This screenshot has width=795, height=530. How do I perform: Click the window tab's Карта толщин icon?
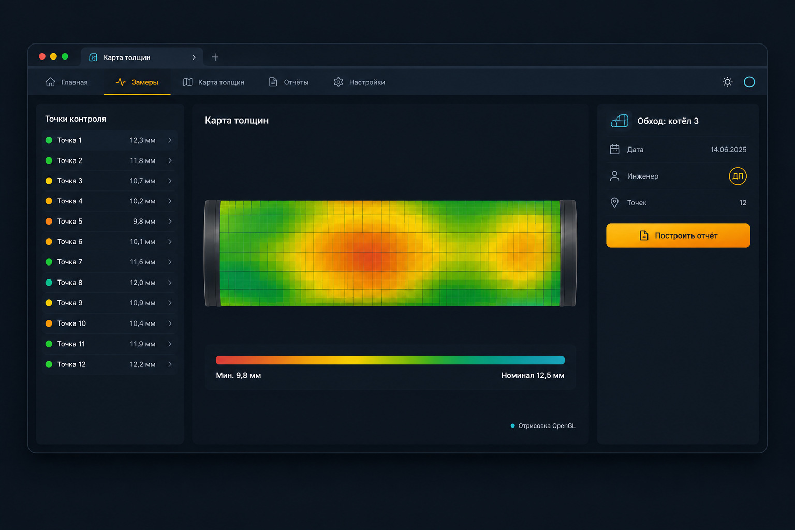pyautogui.click(x=93, y=57)
